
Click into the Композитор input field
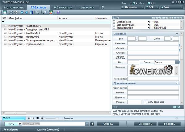(153, 79)
